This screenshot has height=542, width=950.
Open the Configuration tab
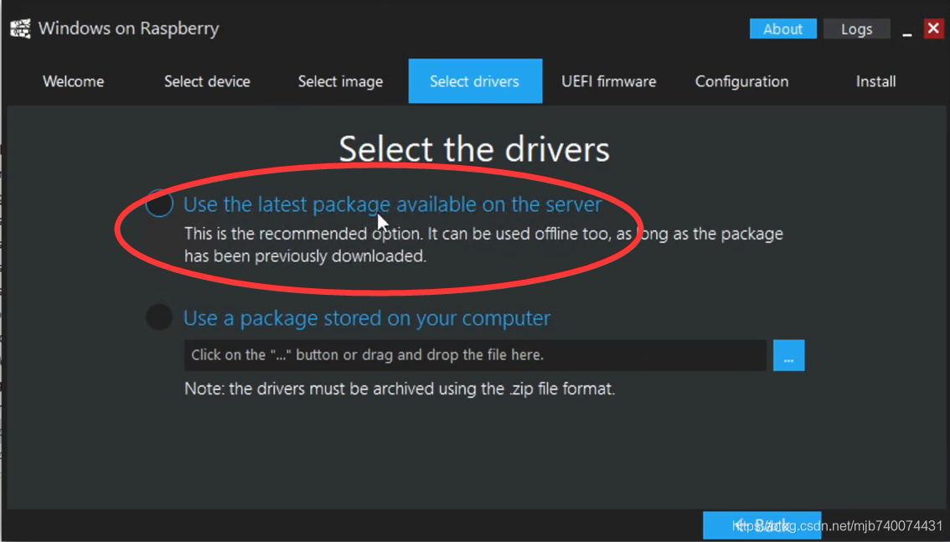tap(741, 81)
